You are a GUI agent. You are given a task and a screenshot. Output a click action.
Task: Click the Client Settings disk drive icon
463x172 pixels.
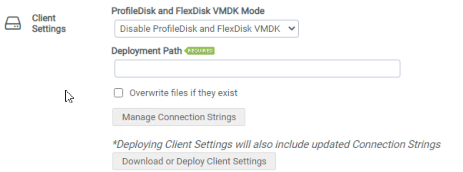[13, 23]
